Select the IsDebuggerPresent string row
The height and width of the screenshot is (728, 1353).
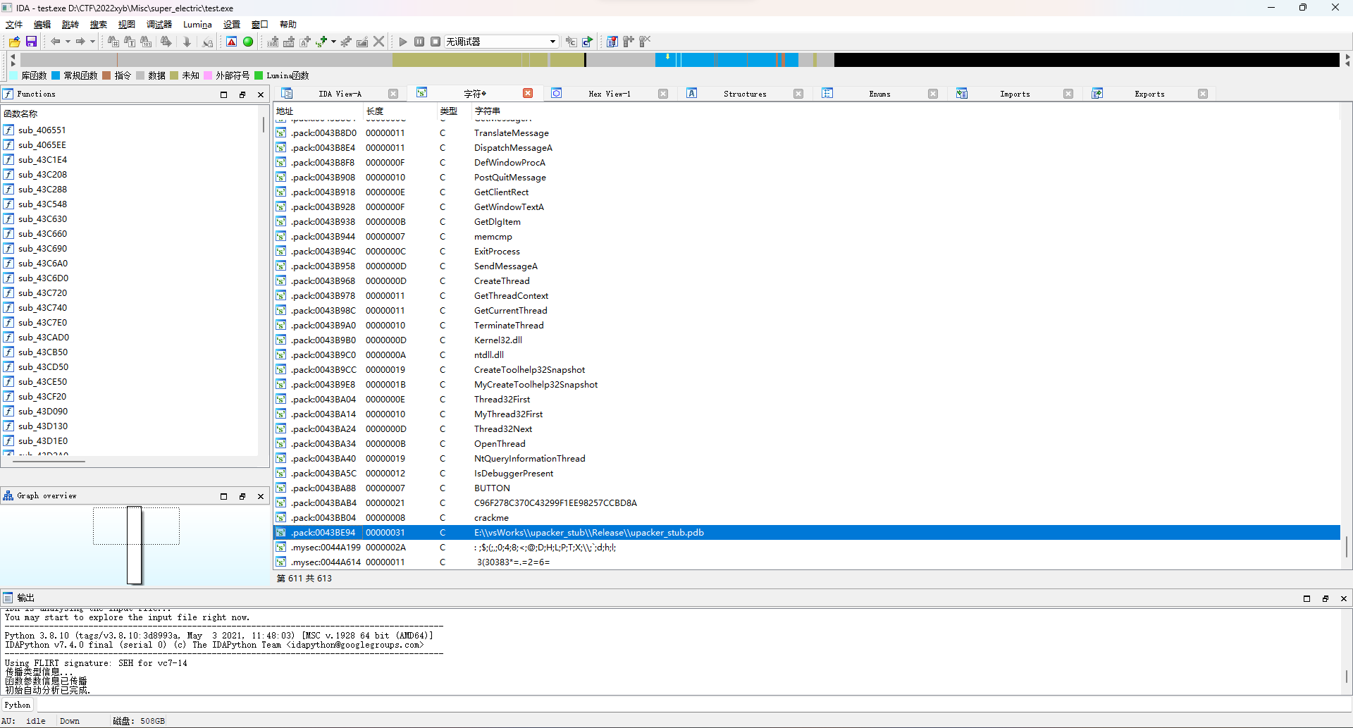tap(807, 473)
